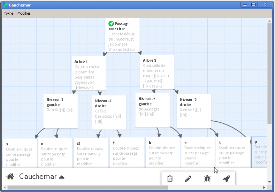Screen dimensions: 275x192
Task: Close the Cauchemar window
Action: point(265,5)
